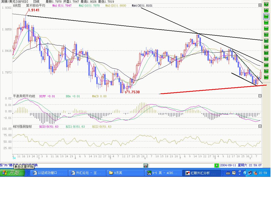Click the 最新1.7978 latest price text

click(x=53, y=2)
